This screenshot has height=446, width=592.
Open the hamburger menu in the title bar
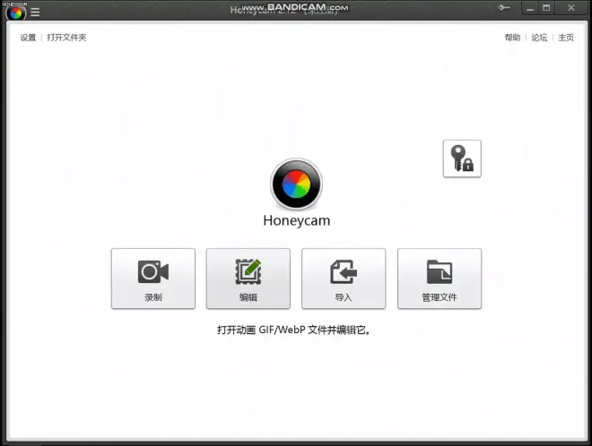pyautogui.click(x=35, y=12)
